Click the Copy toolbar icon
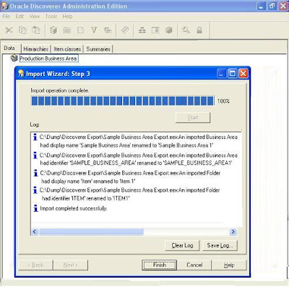289x287 pixels. click(x=23, y=30)
